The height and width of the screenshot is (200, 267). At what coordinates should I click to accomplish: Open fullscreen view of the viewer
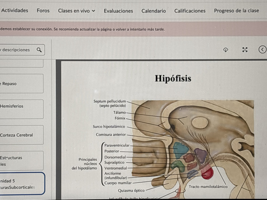tap(245, 50)
